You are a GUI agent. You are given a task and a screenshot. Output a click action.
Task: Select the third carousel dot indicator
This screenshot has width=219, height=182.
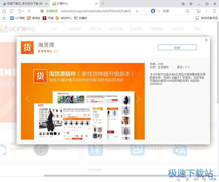(x=86, y=136)
